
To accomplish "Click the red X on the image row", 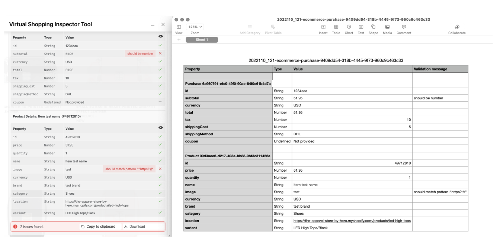I will (160, 169).
